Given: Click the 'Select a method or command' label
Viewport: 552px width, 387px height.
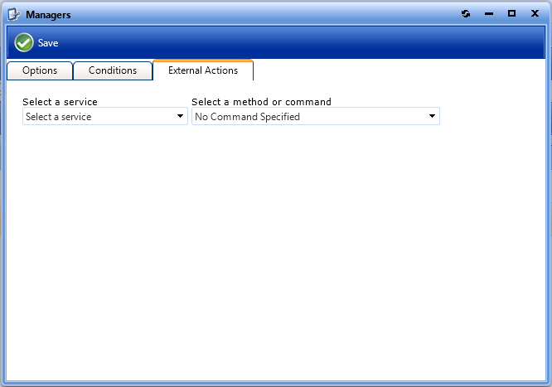Looking at the screenshot, I should 261,102.
